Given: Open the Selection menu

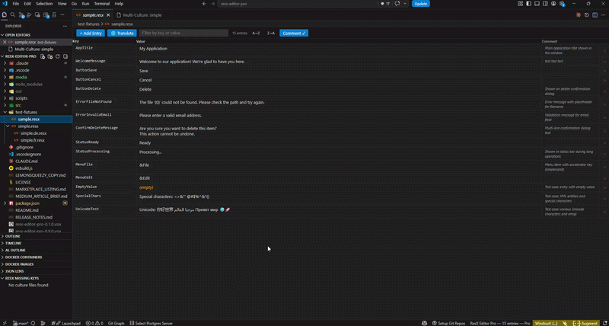Looking at the screenshot, I should (44, 4).
